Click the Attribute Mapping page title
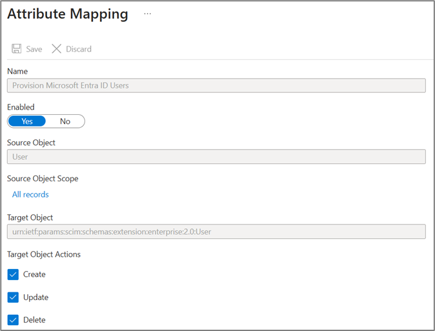The width and height of the screenshot is (435, 331). click(x=68, y=14)
